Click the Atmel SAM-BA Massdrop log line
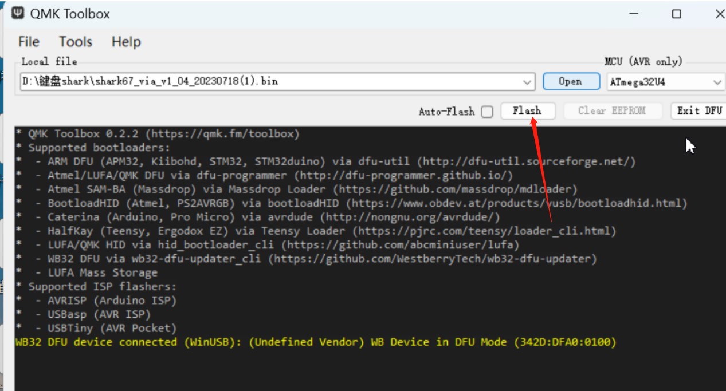 pyautogui.click(x=296, y=189)
